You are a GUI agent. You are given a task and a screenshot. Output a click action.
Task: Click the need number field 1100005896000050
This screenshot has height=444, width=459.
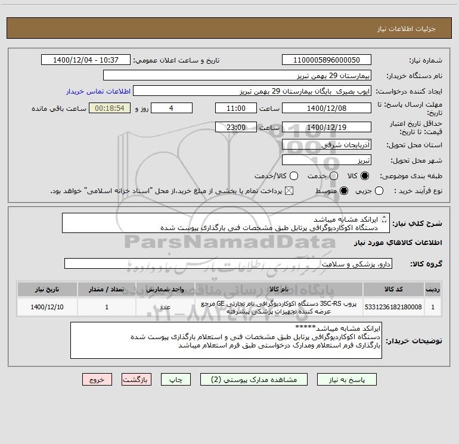(327, 60)
